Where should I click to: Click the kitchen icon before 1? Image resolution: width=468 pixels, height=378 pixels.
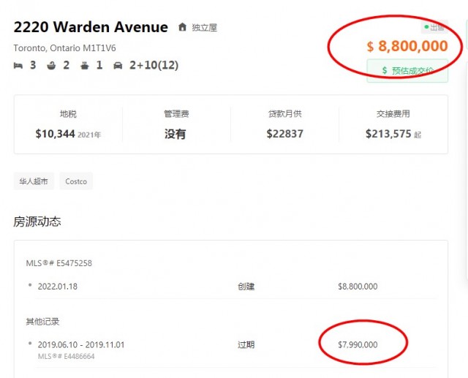coord(84,66)
